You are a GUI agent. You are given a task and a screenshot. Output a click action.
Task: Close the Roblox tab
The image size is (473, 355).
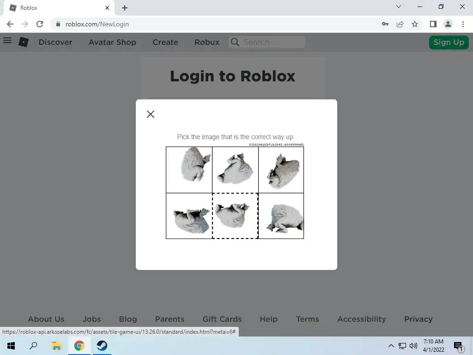(107, 8)
